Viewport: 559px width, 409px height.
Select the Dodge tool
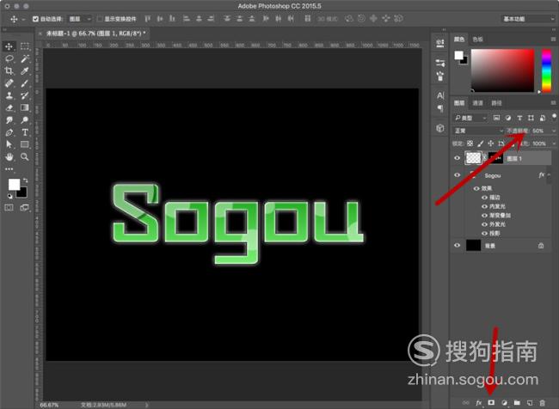tap(25, 120)
